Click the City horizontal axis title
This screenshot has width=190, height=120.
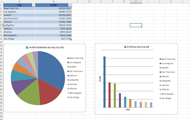click(128, 109)
